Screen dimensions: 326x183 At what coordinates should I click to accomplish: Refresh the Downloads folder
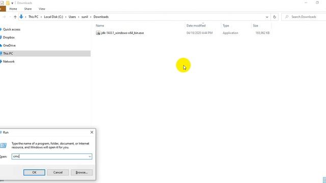click(275, 17)
